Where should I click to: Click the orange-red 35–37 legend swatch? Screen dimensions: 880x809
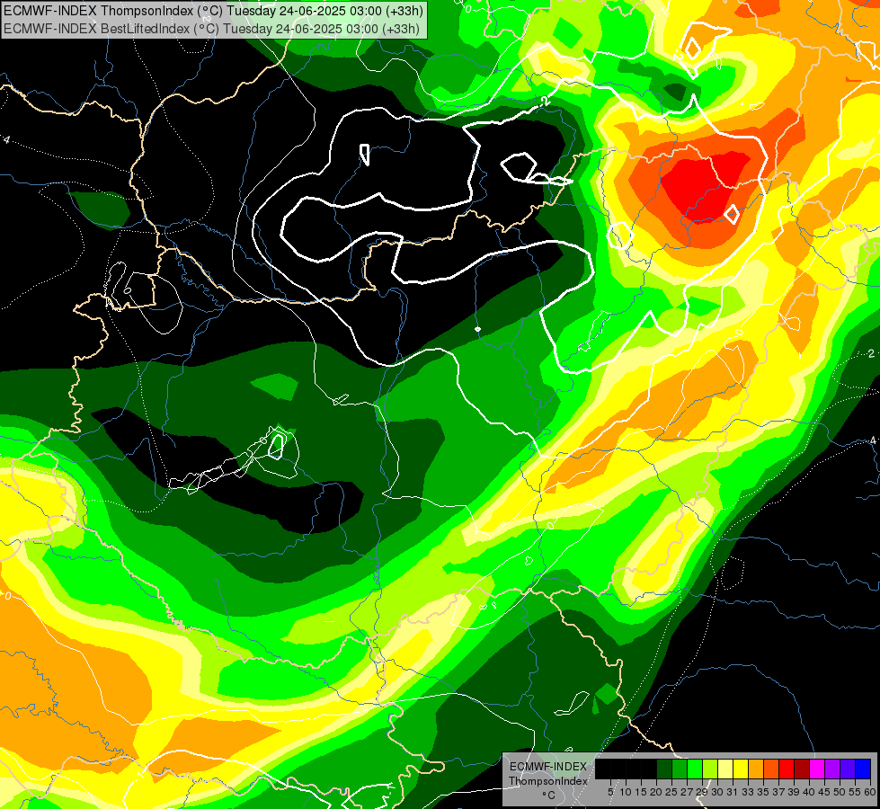click(771, 769)
